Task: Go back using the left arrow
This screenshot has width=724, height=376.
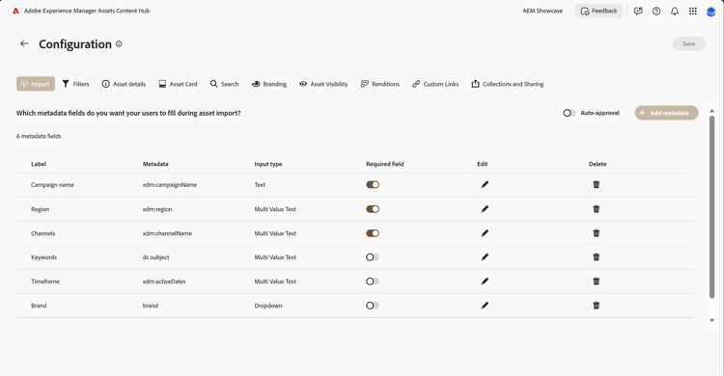Action: (x=24, y=43)
